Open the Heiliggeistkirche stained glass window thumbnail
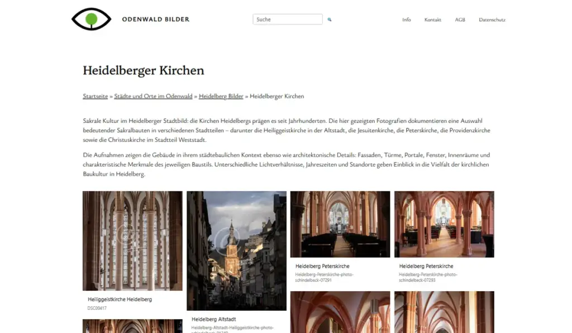 point(132,241)
